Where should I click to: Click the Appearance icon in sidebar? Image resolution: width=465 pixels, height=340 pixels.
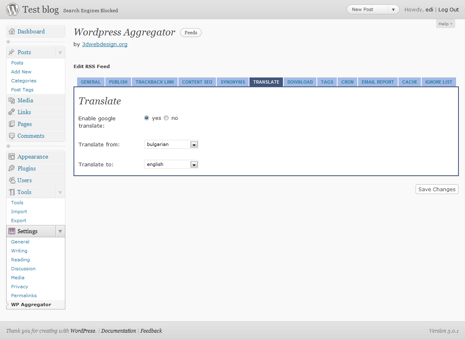click(11, 157)
